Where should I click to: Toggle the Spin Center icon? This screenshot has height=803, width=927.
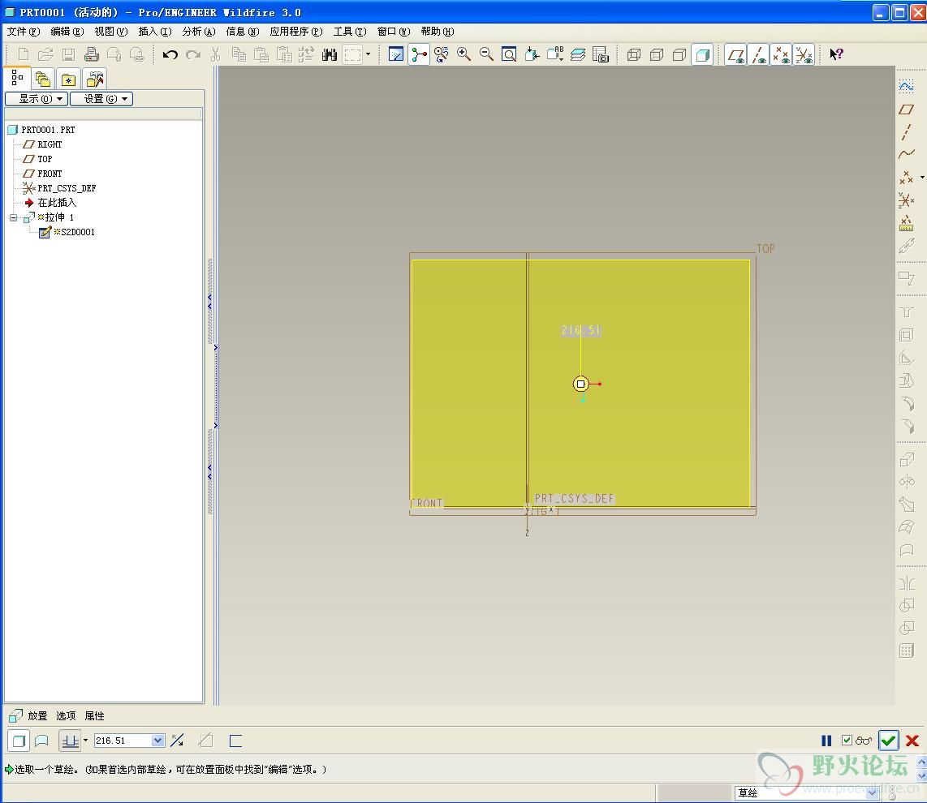[x=419, y=55]
